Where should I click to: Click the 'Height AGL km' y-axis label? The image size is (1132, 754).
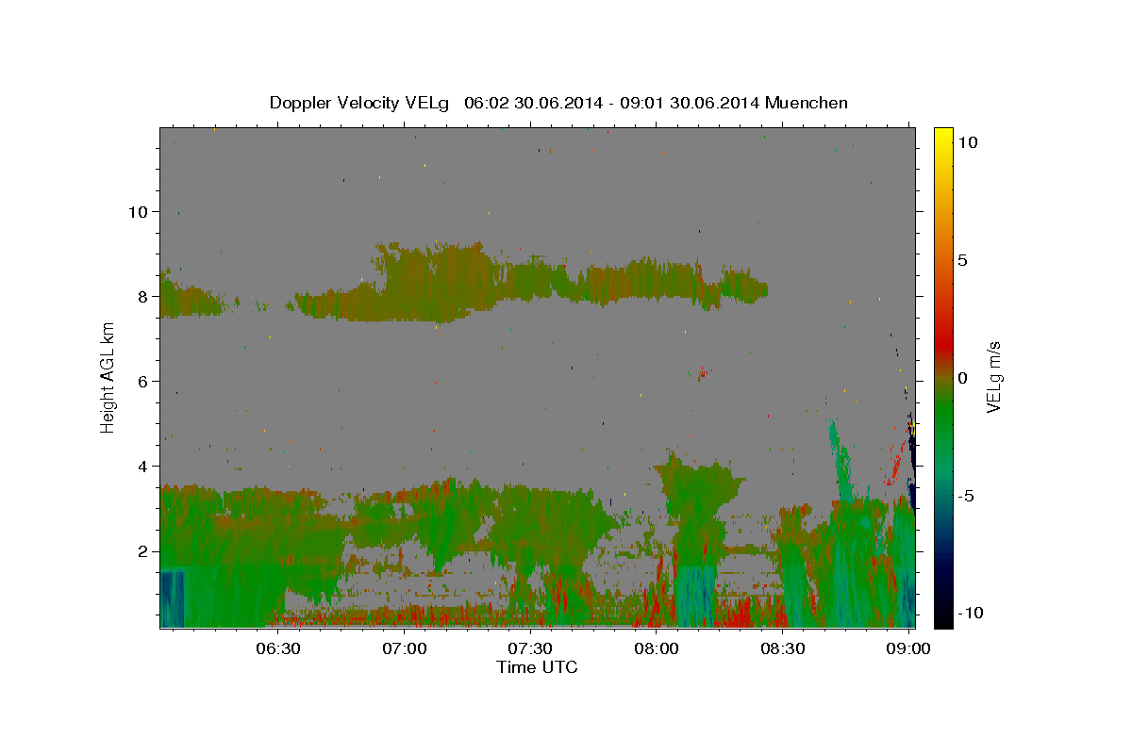tap(108, 377)
